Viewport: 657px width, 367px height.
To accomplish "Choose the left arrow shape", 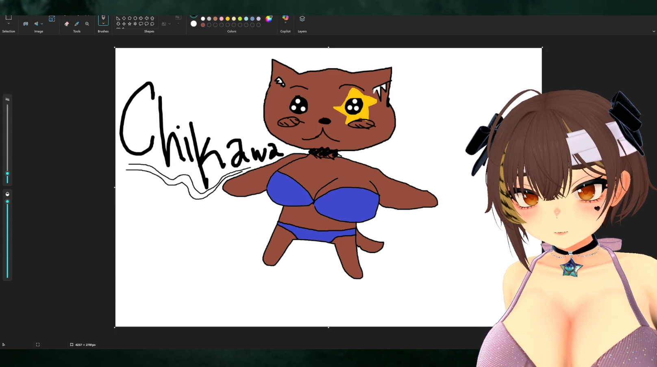I will [x=147, y=18].
